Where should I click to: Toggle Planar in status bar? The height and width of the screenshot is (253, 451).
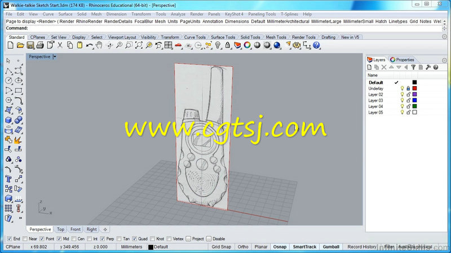[x=261, y=247]
